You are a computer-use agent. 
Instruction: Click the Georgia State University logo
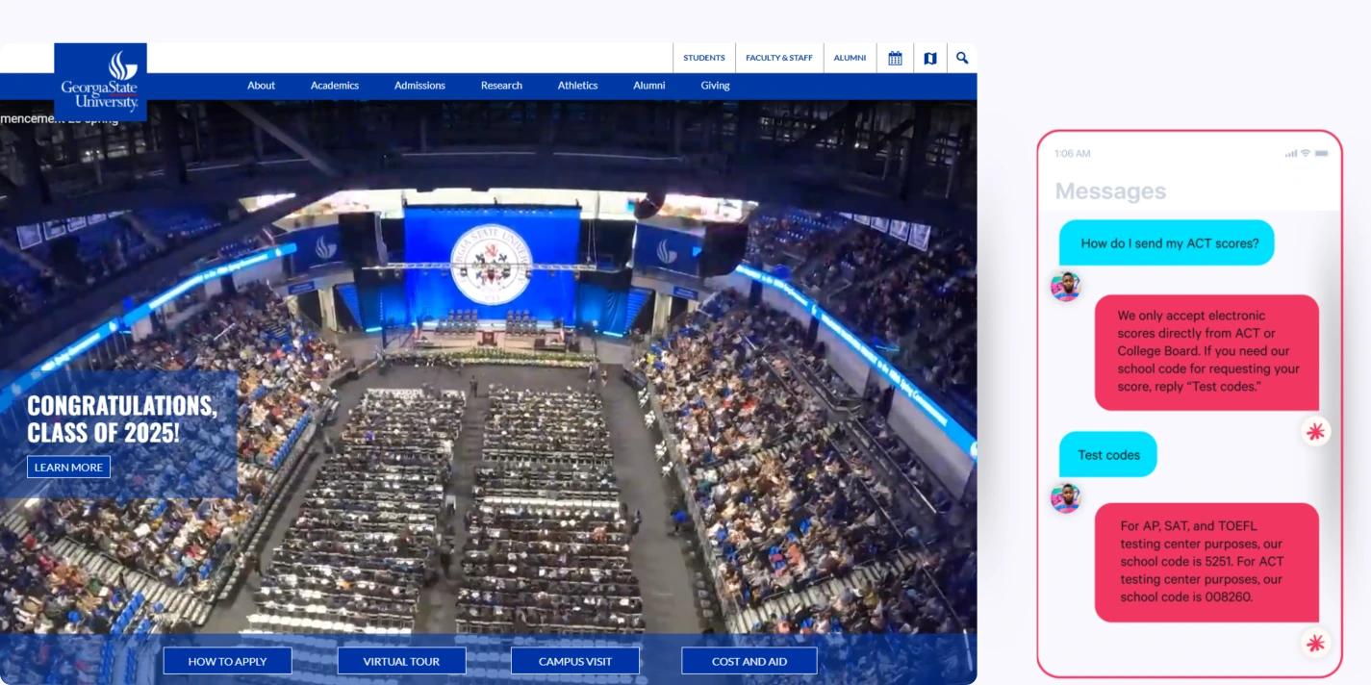pyautogui.click(x=100, y=80)
